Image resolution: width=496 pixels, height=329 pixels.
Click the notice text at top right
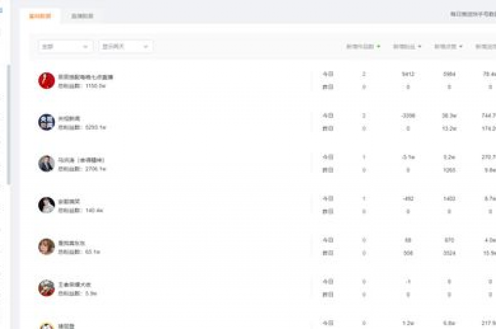pyautogui.click(x=473, y=14)
